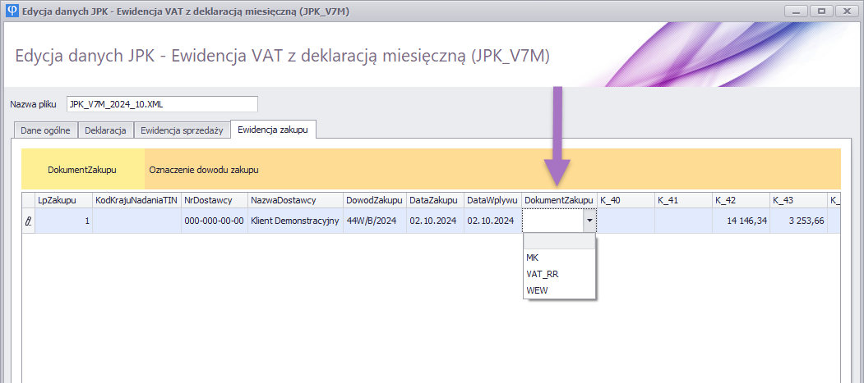This screenshot has height=383, width=864.
Task: Click the DataZakupu column header
Action: pyautogui.click(x=434, y=200)
